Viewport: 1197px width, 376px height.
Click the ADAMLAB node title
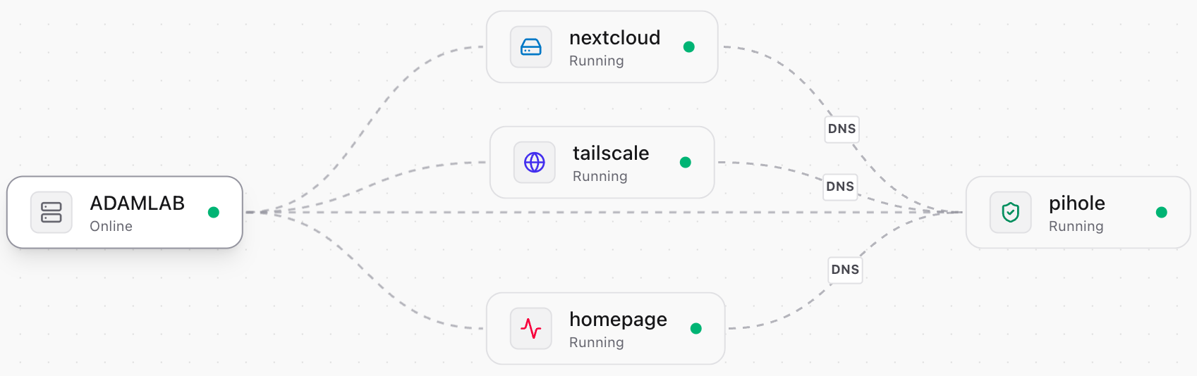138,203
